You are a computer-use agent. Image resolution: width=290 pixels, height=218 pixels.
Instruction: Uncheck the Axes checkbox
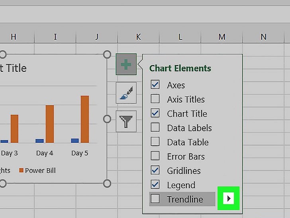[155, 85]
